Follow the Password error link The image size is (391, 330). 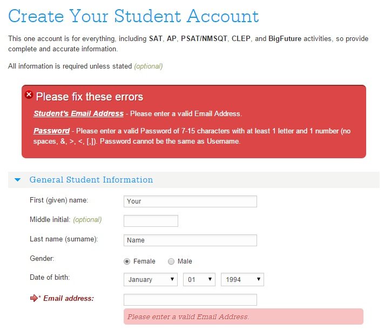click(x=52, y=131)
